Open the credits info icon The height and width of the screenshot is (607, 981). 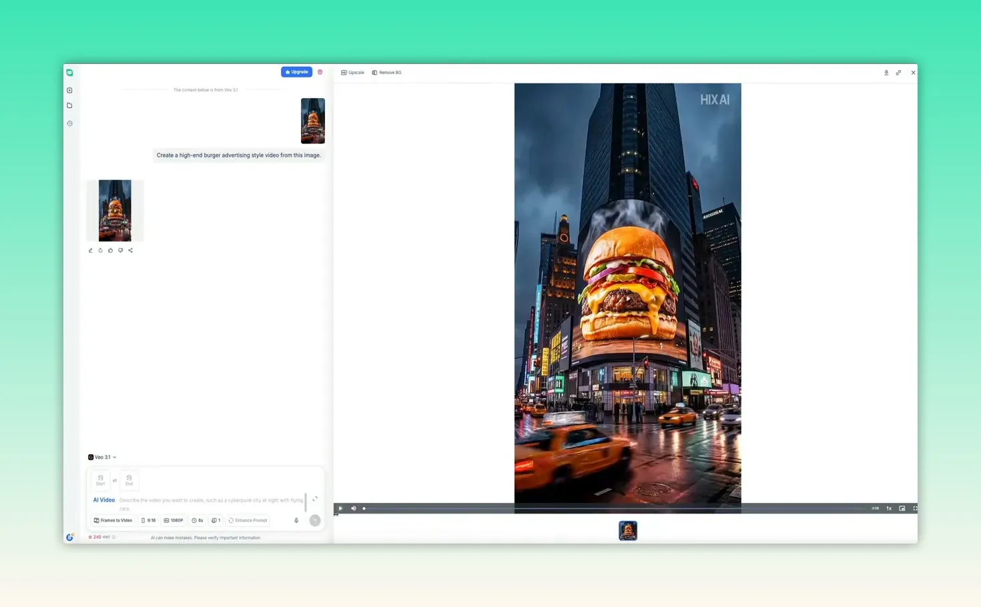coord(114,537)
